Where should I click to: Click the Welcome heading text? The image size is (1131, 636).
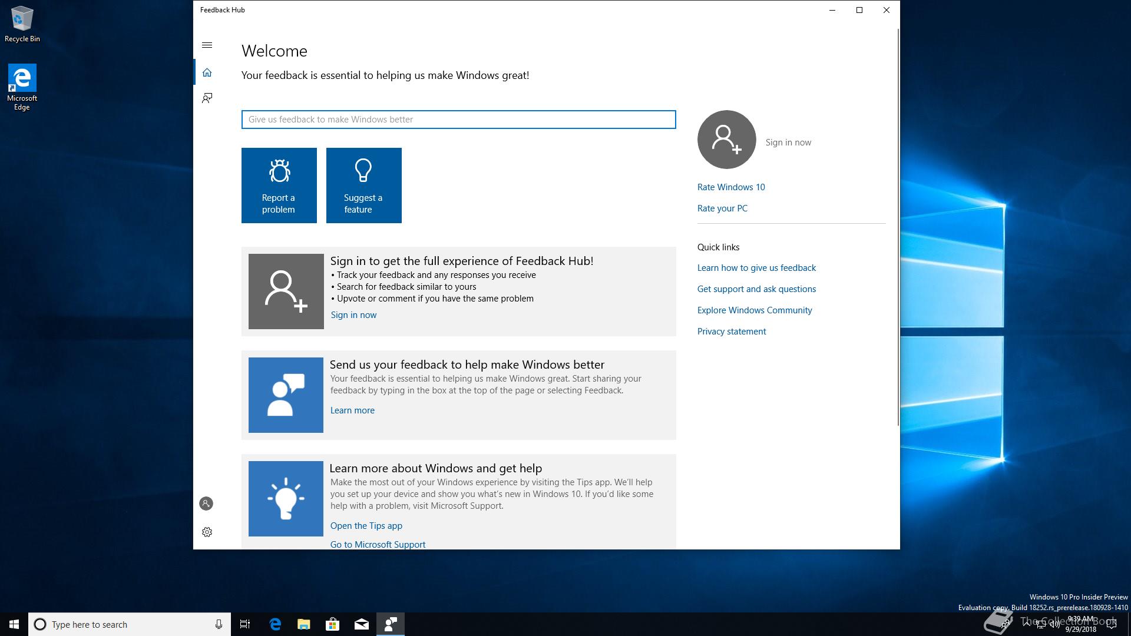coord(275,51)
